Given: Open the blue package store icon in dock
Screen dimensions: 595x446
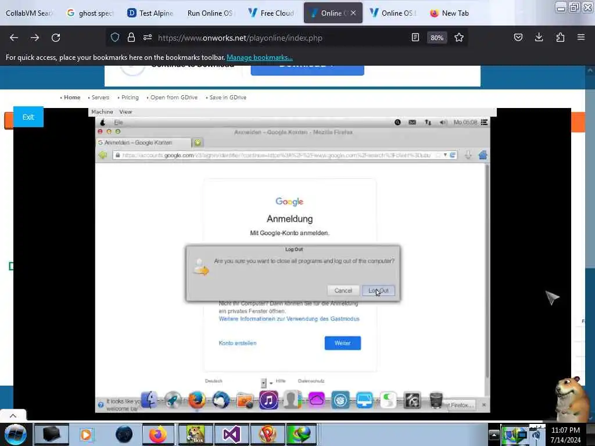Looking at the screenshot, I should tap(340, 400).
